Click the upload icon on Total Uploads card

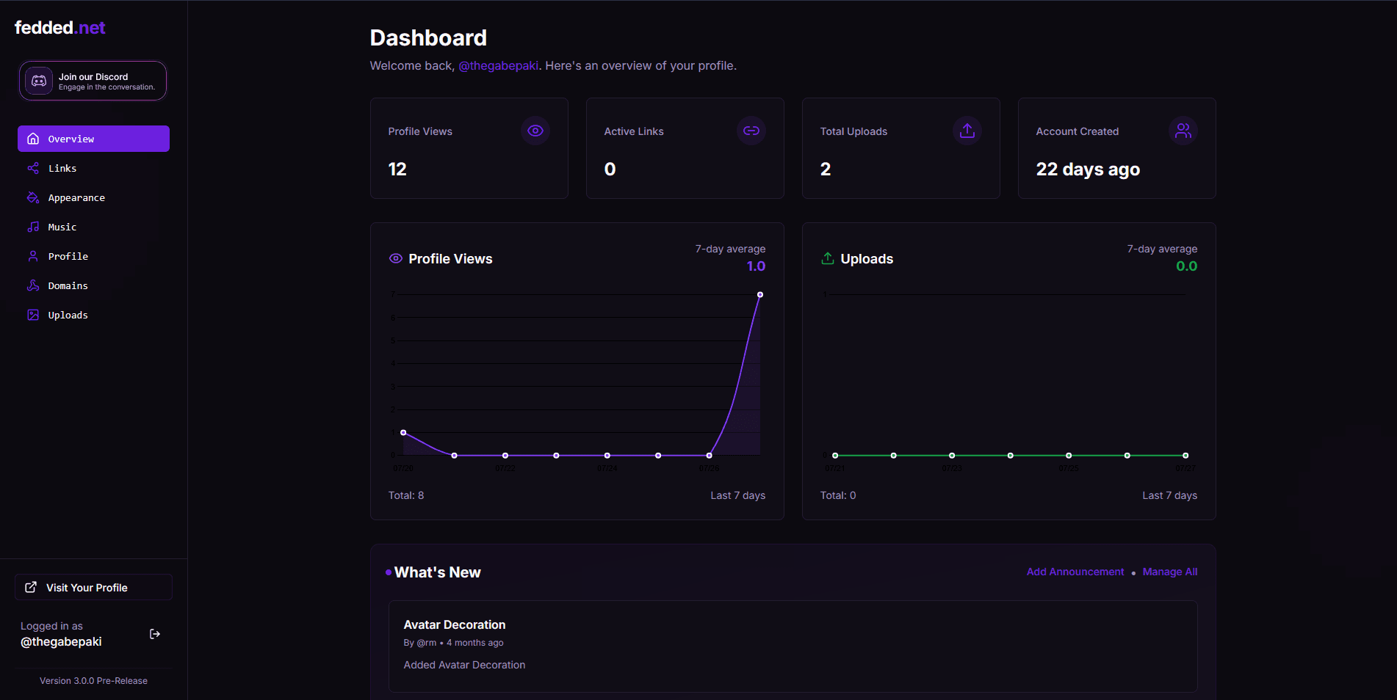(x=967, y=131)
